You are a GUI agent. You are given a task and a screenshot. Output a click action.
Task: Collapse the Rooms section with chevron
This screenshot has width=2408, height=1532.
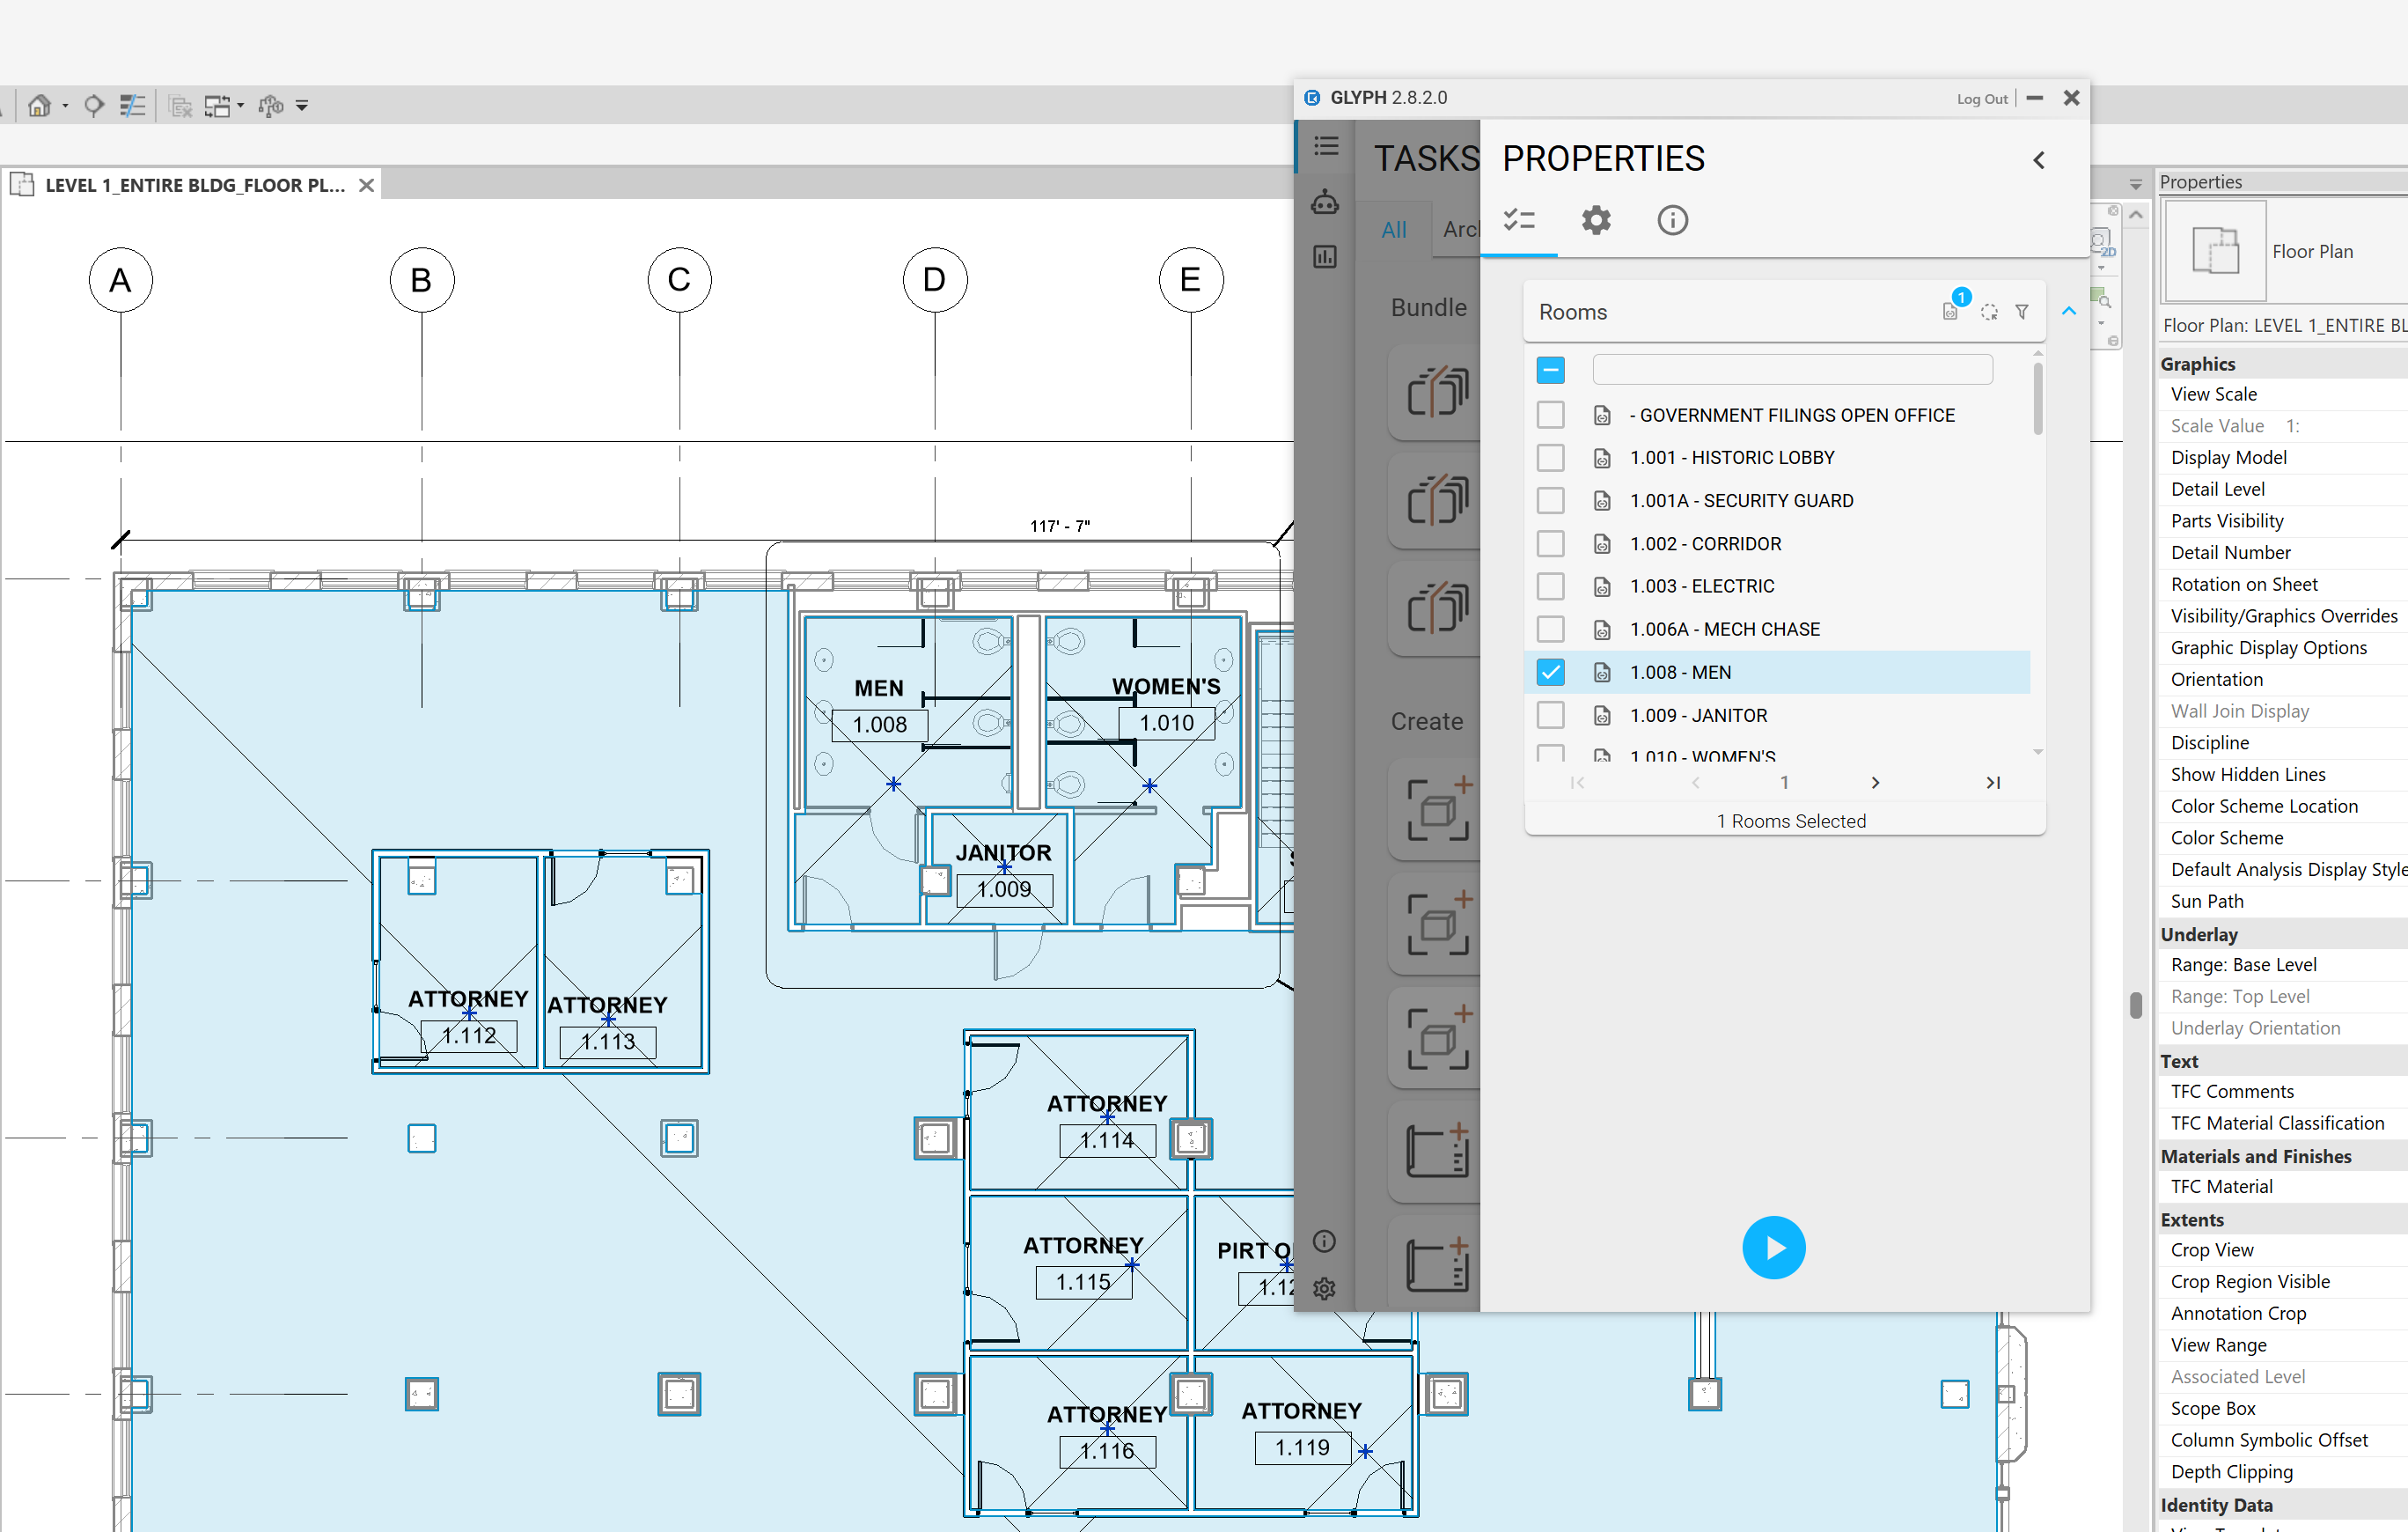[x=2068, y=313]
